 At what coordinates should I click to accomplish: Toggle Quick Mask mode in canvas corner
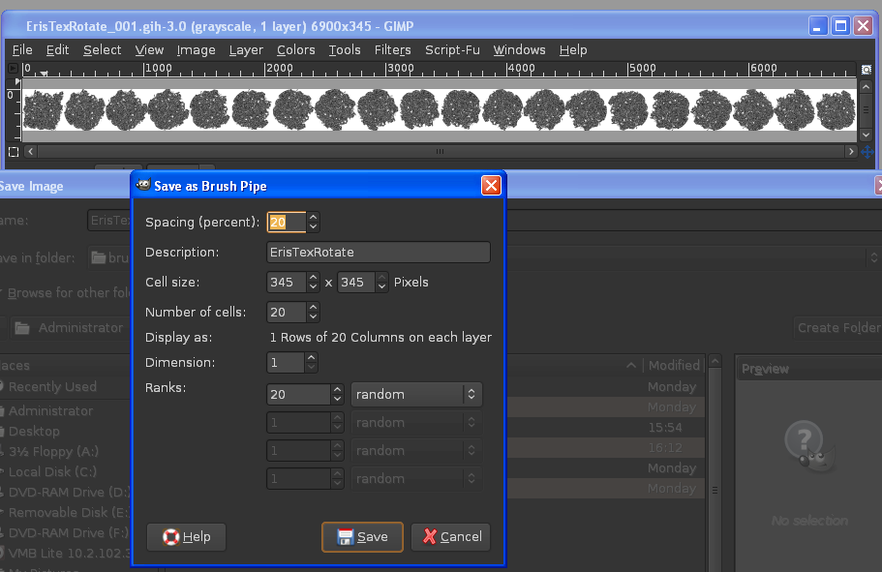coord(13,152)
